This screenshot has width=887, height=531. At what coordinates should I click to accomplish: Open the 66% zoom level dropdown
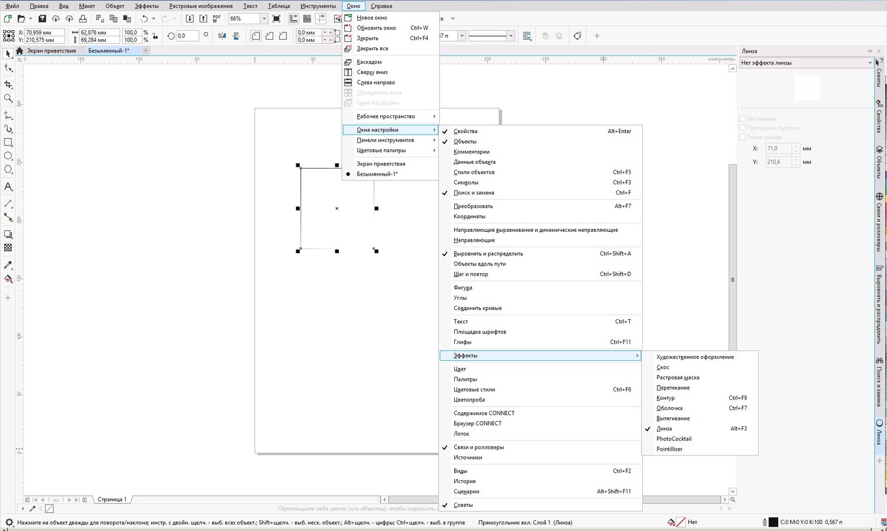coord(264,19)
